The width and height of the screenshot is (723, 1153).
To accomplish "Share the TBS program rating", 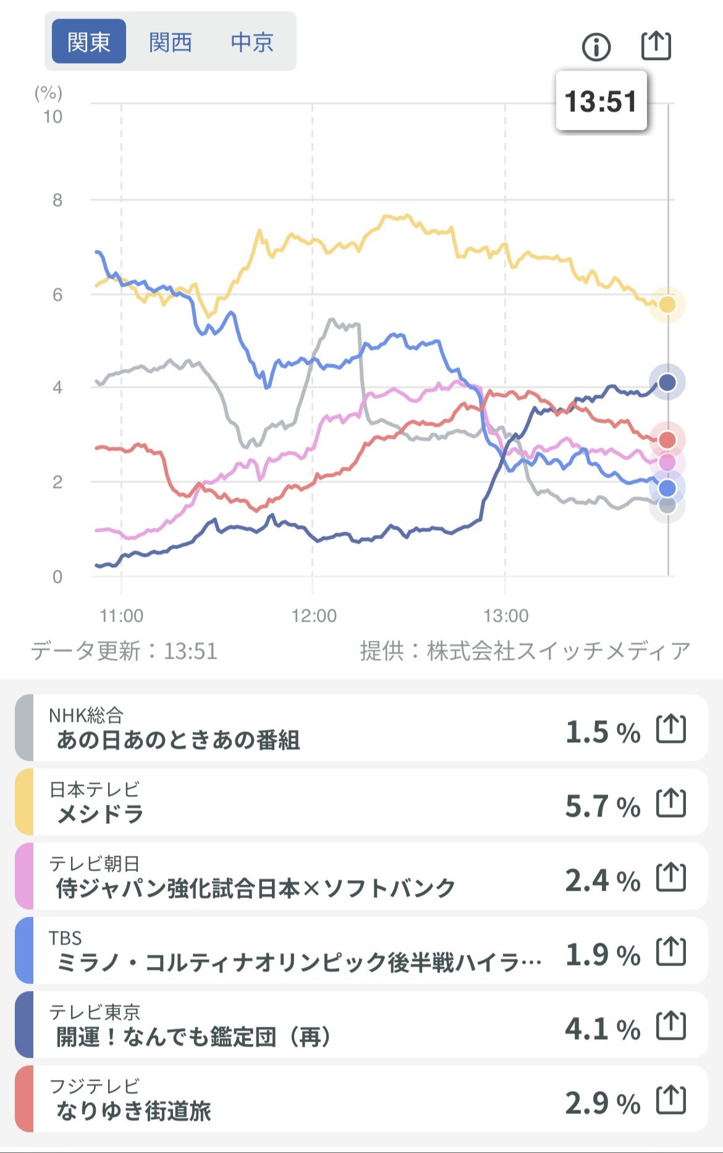I will (671, 951).
